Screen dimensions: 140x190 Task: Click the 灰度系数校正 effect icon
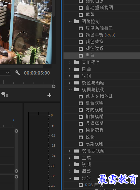coord(81,29)
